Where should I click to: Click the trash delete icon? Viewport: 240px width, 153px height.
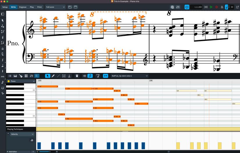click(77, 76)
